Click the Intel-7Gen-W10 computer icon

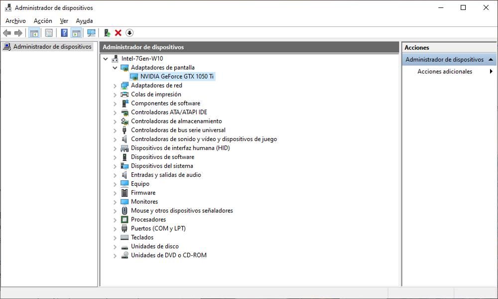[x=115, y=58]
